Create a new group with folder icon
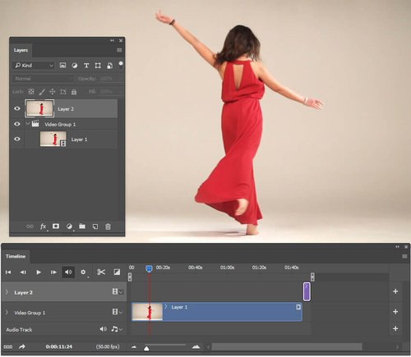This screenshot has height=357, width=411. 82,227
